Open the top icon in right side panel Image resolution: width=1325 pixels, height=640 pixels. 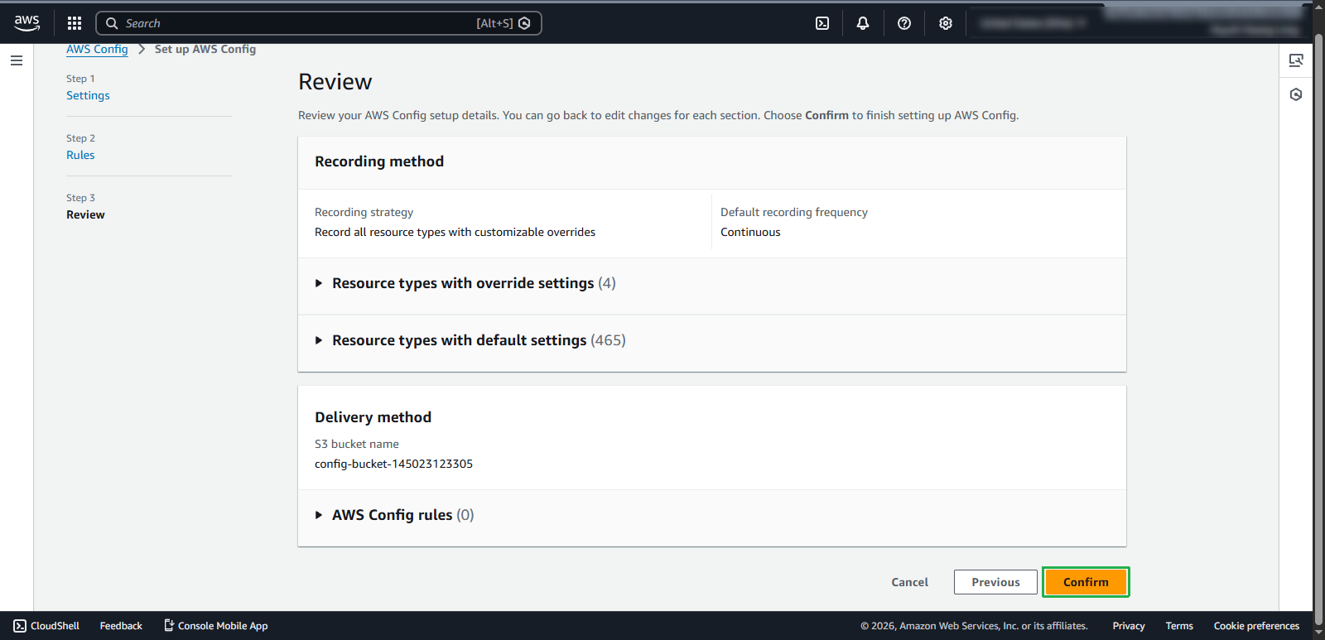point(1296,60)
